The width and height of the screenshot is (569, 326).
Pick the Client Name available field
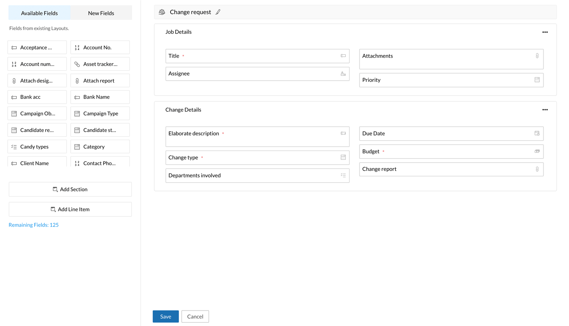point(37,162)
